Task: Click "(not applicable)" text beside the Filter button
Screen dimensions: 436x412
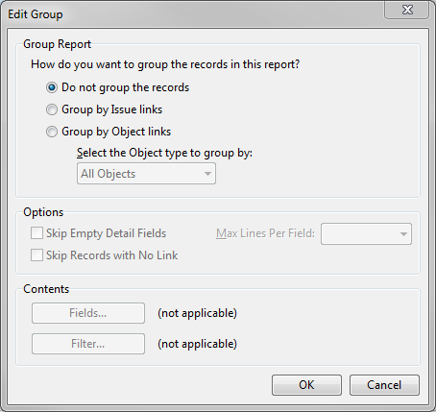Action: pos(197,344)
